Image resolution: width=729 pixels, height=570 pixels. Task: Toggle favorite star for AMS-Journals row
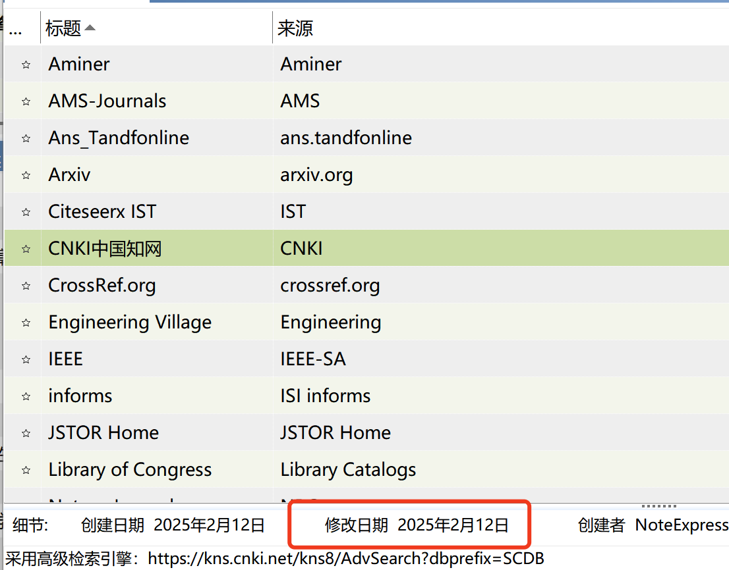pos(26,101)
